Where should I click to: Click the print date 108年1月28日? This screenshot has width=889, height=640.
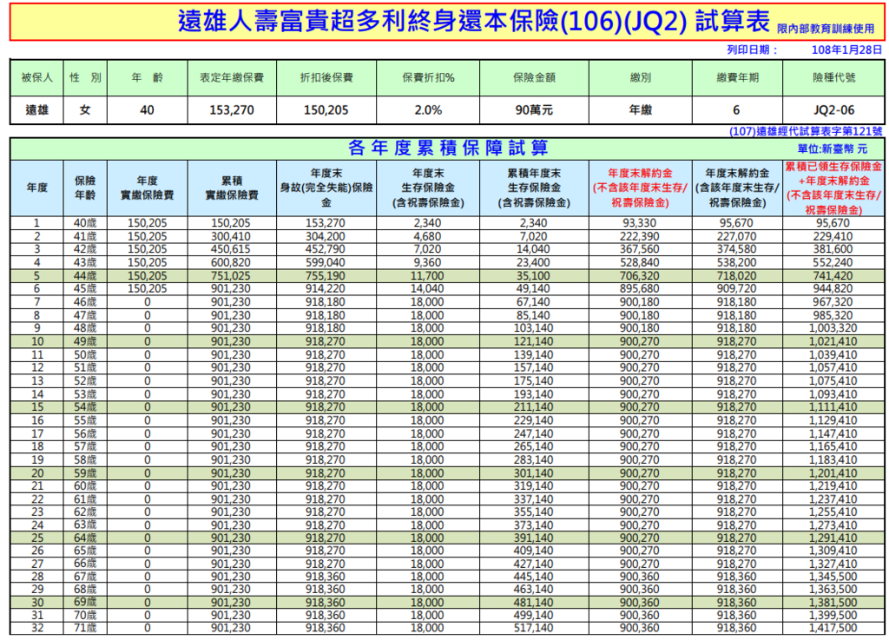point(846,49)
